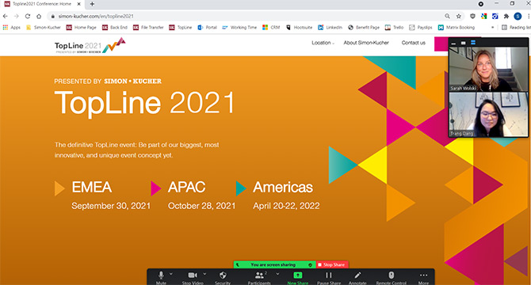
Task: Show more bookmarks overflow arrow
Action: click(492, 28)
